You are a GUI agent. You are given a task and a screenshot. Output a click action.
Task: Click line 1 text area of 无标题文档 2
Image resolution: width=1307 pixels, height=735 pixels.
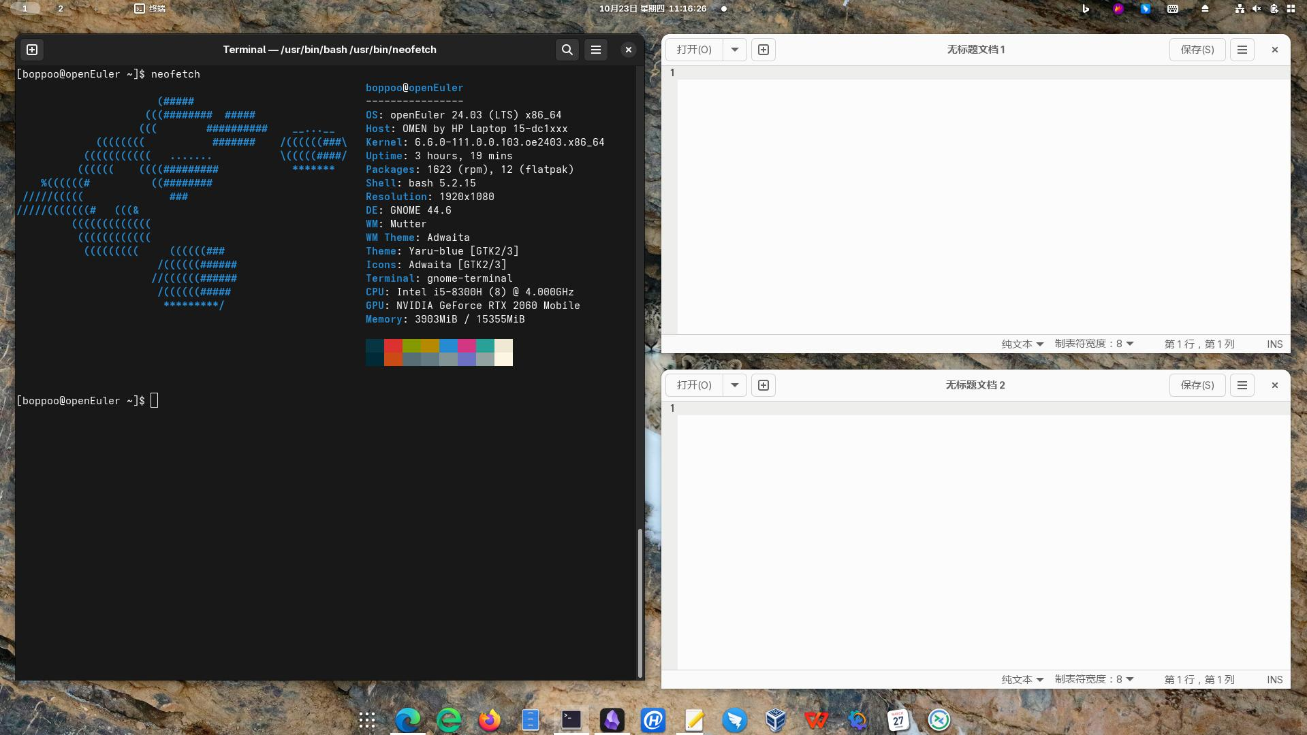click(x=983, y=408)
